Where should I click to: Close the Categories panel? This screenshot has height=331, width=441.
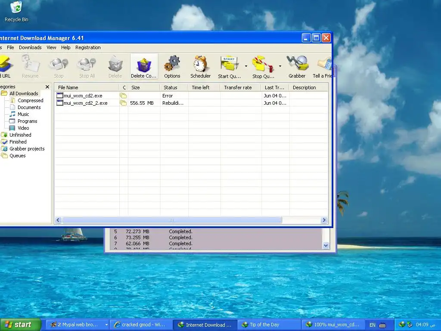[x=47, y=87]
